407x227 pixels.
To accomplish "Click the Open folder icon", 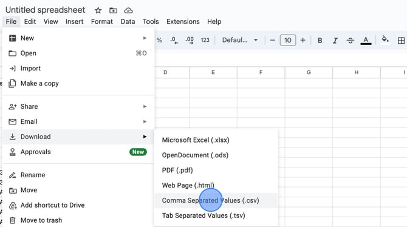I will [x=13, y=53].
